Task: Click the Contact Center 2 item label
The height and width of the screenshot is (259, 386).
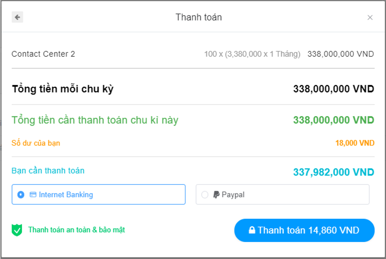Action: tap(43, 54)
